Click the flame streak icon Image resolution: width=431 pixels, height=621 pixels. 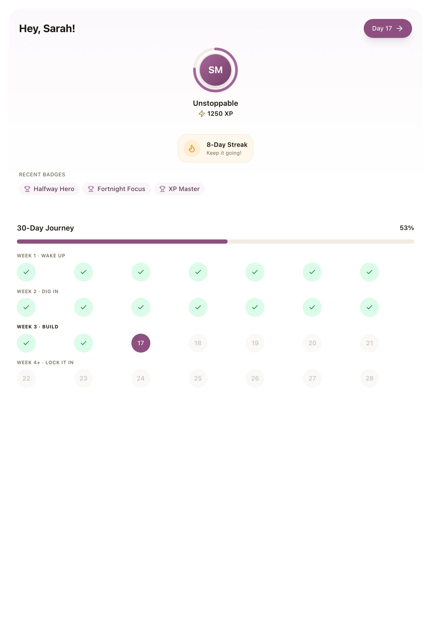click(192, 148)
